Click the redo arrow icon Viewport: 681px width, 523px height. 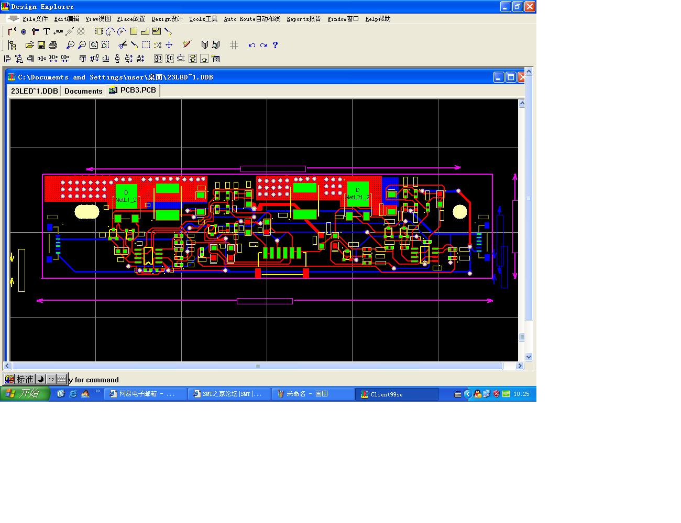coord(263,45)
